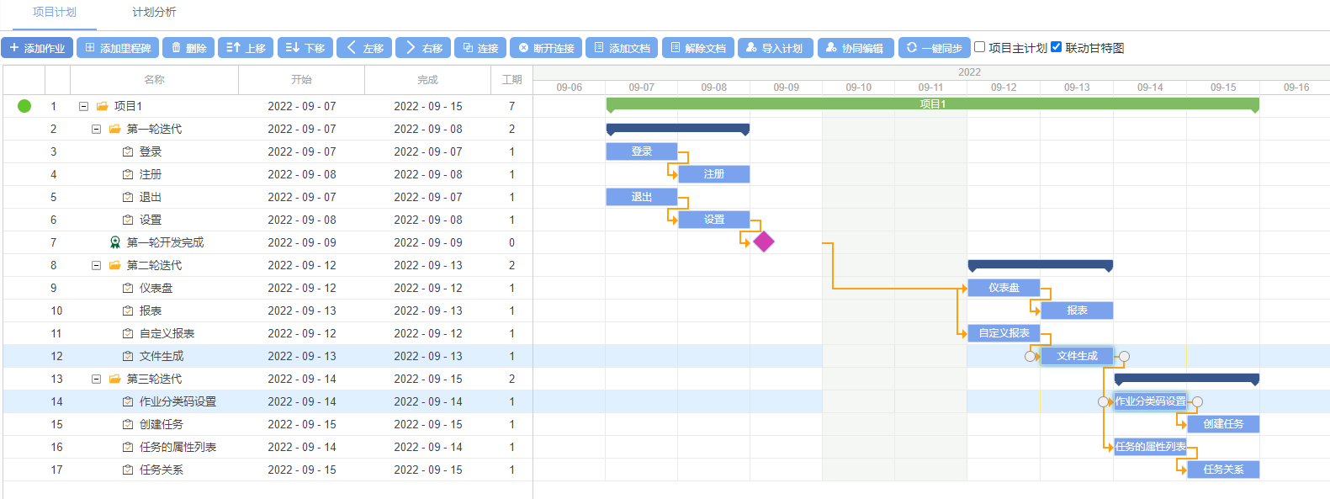1330x499 pixels.
Task: Click the 一键同步 sync icon
Action: (x=912, y=48)
